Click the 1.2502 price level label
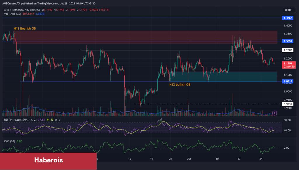The height and width of the screenshot is (170, 299). point(288,50)
